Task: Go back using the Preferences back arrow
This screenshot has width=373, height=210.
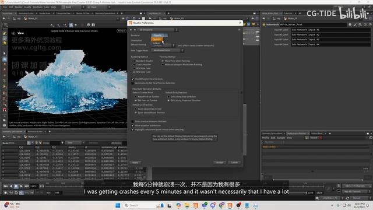Action: 131,30
